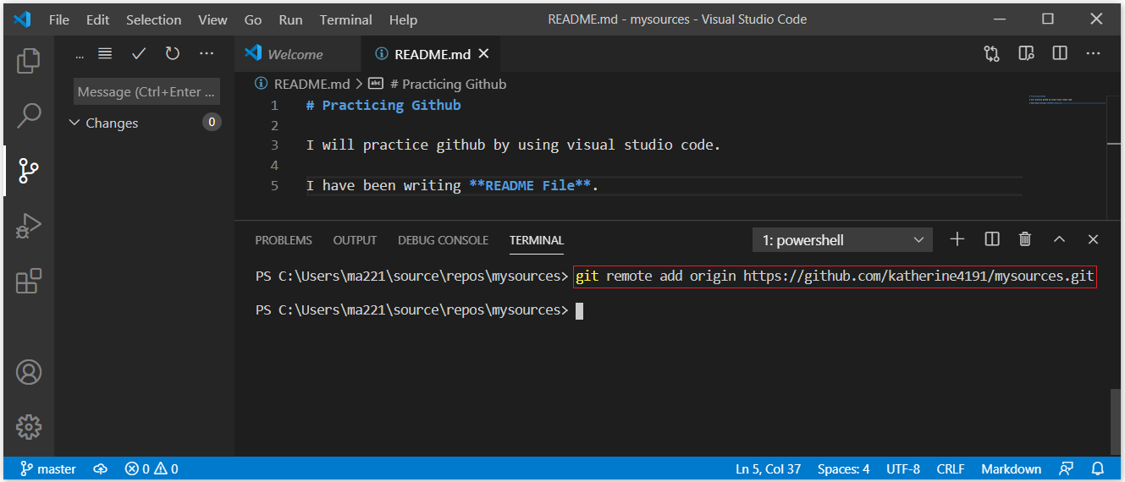The width and height of the screenshot is (1125, 482).
Task: Click the VS Code logo in title bar
Action: 22,19
